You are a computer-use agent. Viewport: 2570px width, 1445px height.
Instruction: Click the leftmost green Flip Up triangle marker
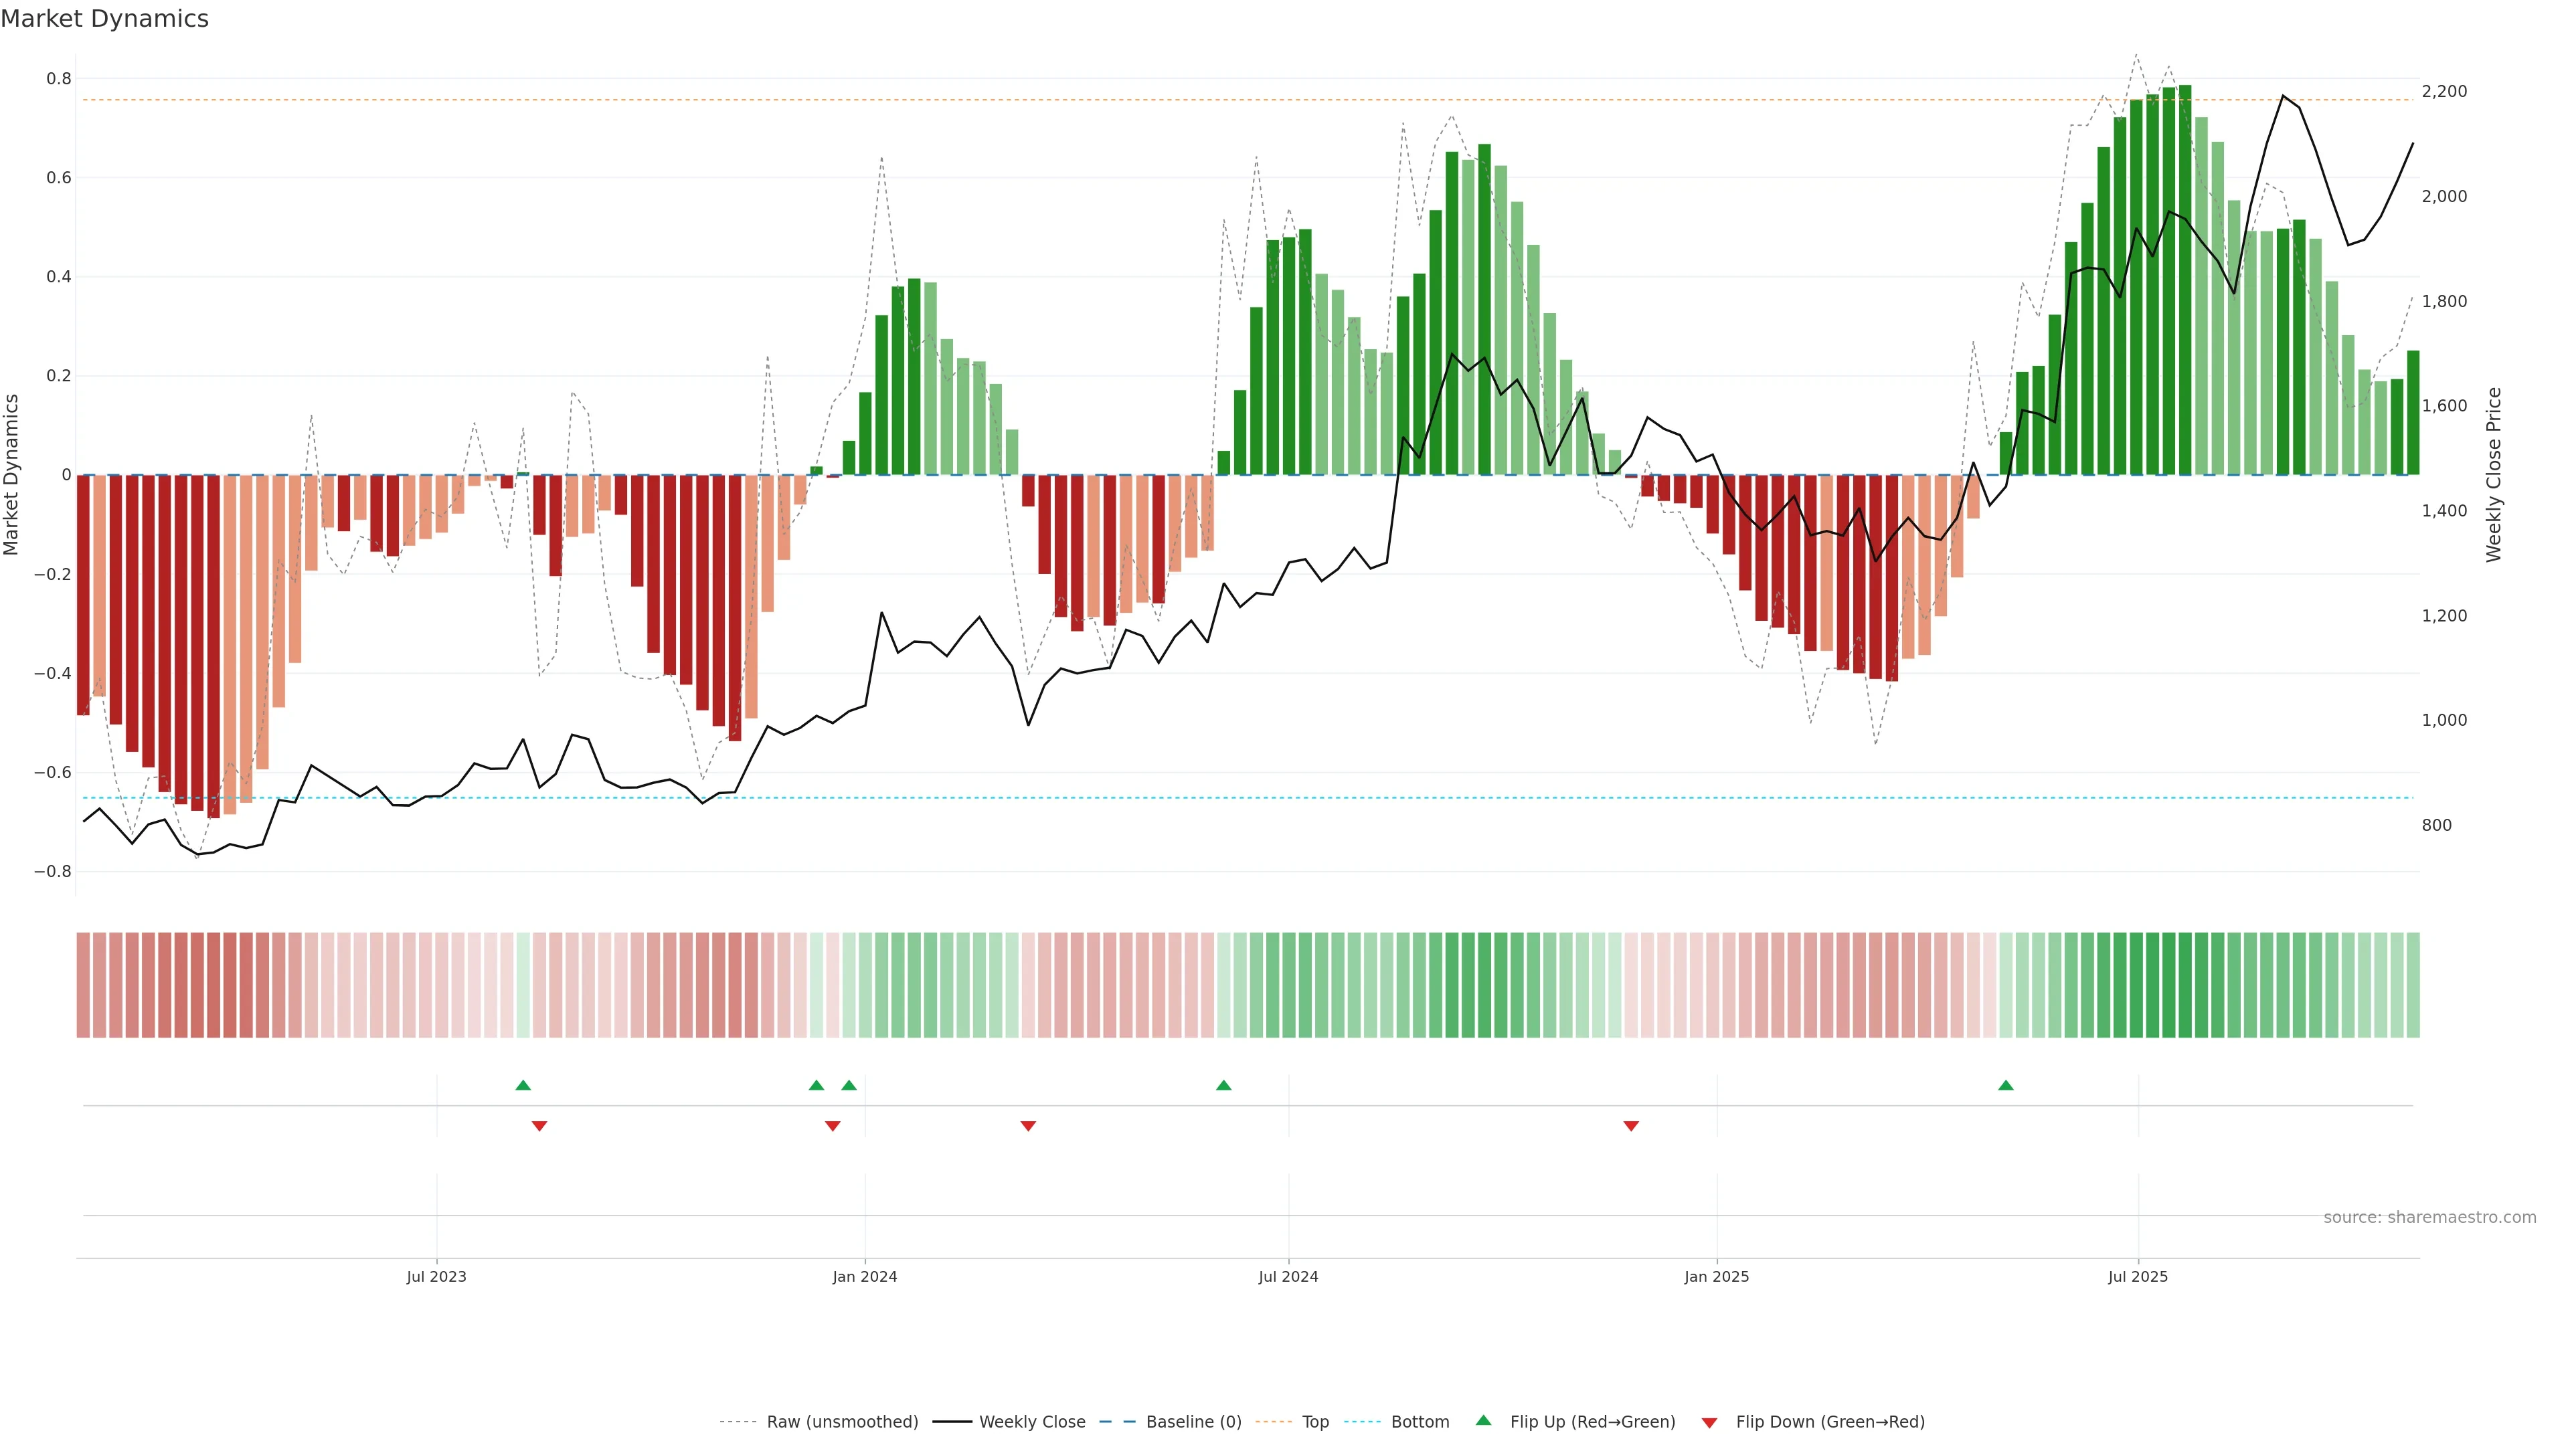(x=523, y=1085)
